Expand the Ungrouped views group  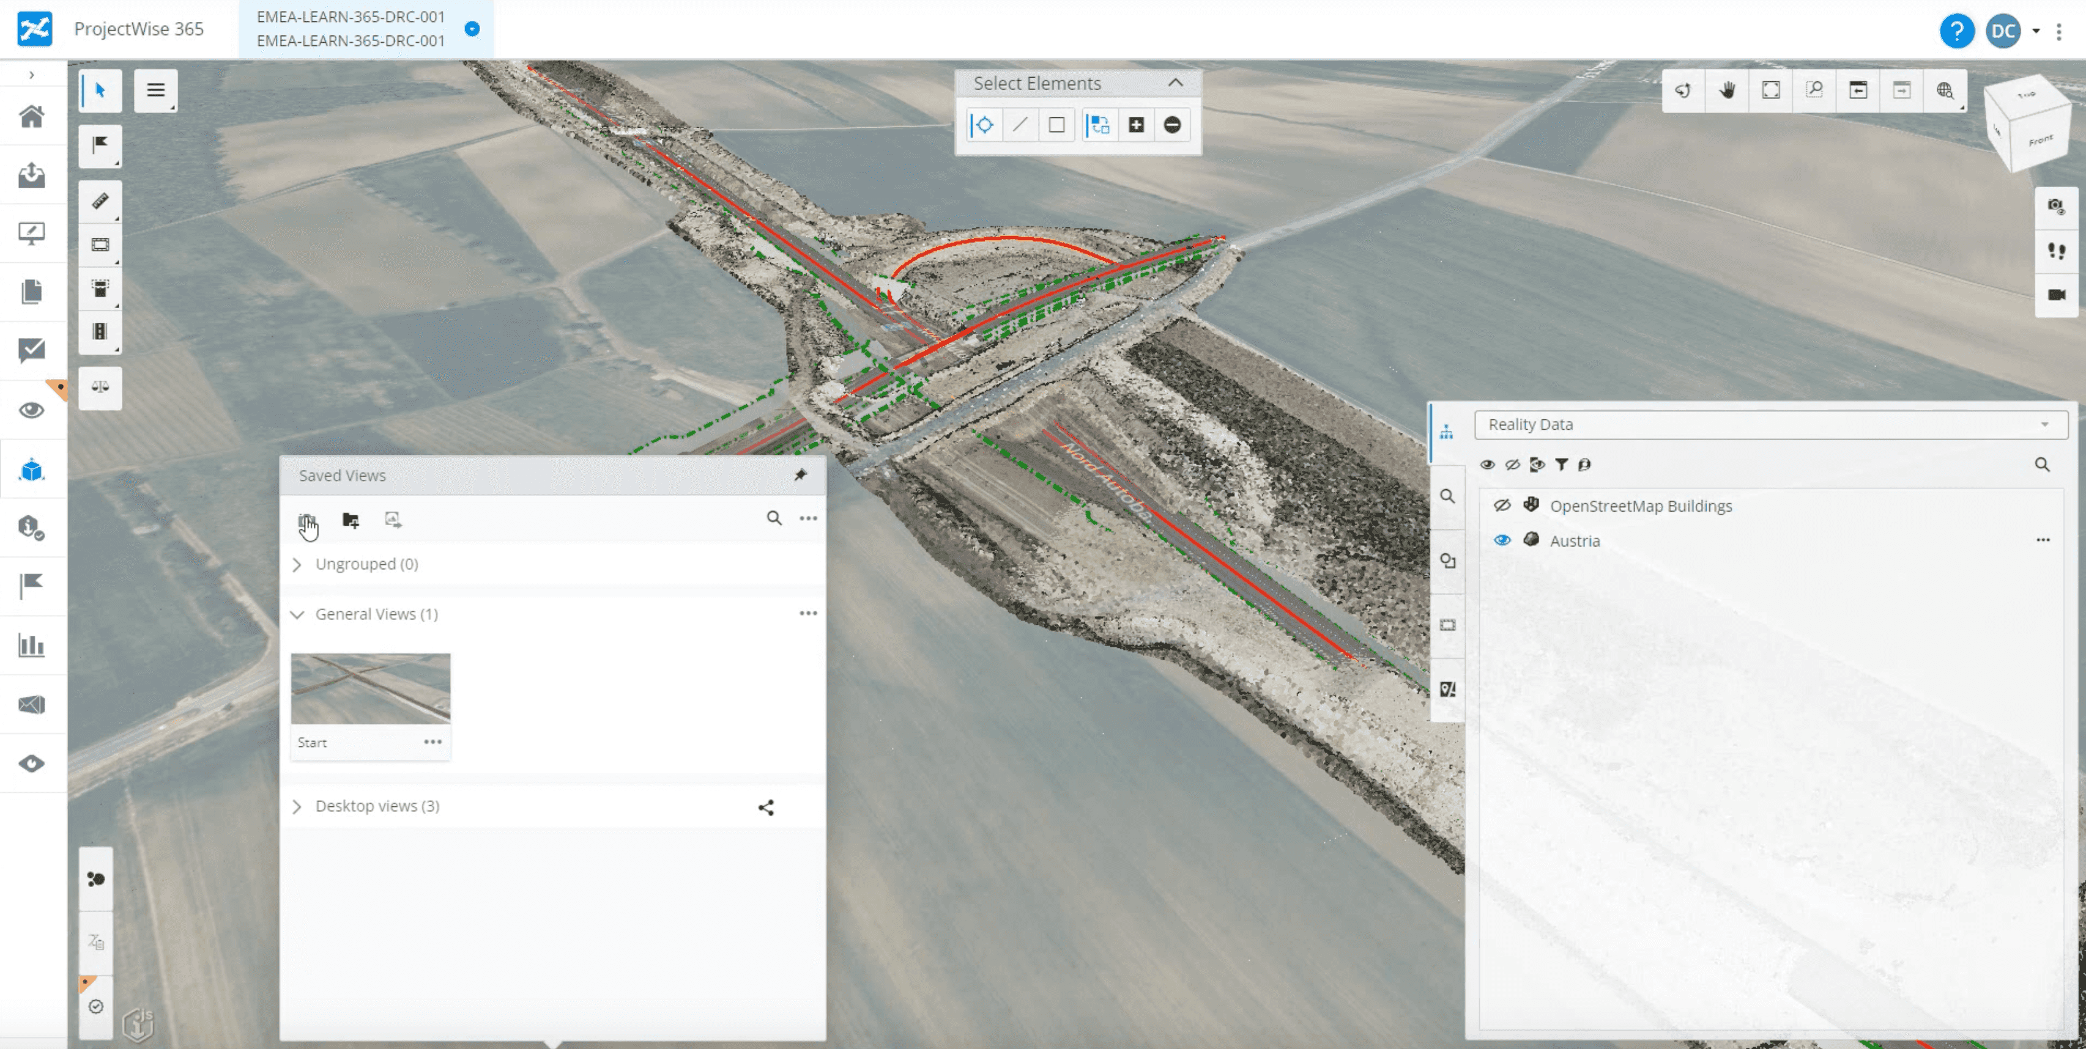[297, 564]
